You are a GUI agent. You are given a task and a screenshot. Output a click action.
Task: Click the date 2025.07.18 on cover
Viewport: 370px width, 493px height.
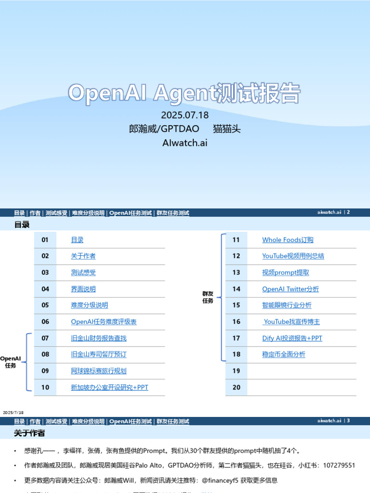(x=185, y=115)
